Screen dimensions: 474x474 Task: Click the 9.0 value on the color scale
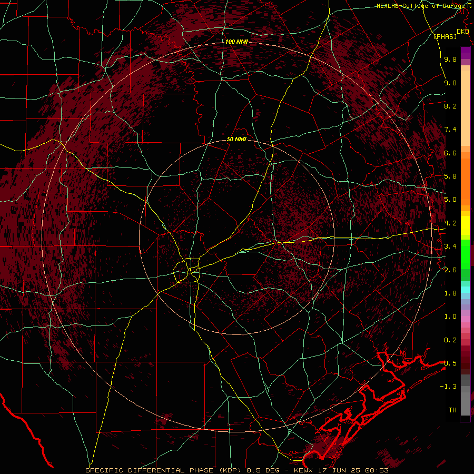click(450, 83)
